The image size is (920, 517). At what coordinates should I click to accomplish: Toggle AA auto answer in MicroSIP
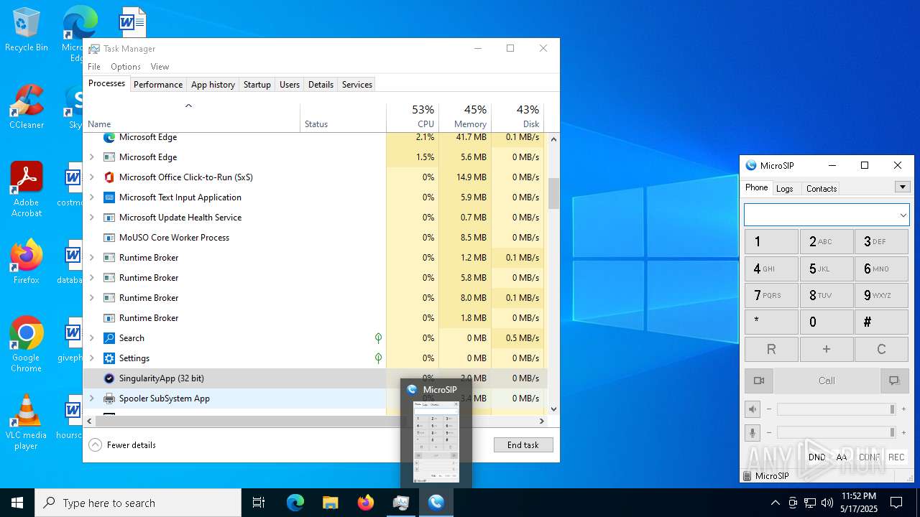(x=842, y=457)
